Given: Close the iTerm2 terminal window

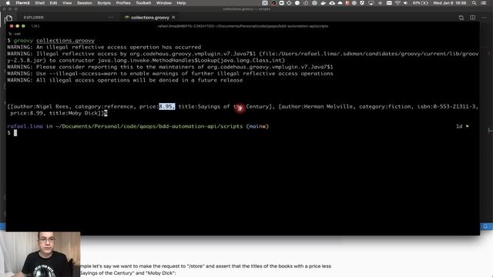Looking at the screenshot, I should [x=12, y=26].
